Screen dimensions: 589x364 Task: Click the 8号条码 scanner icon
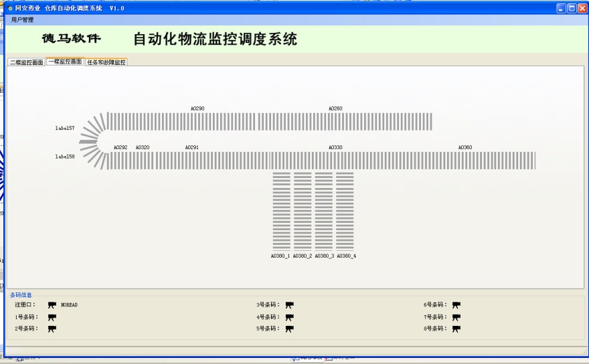pyautogui.click(x=456, y=329)
